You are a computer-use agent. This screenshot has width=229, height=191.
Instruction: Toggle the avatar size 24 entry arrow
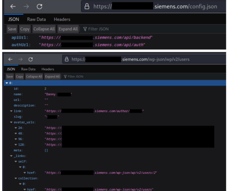(16, 128)
